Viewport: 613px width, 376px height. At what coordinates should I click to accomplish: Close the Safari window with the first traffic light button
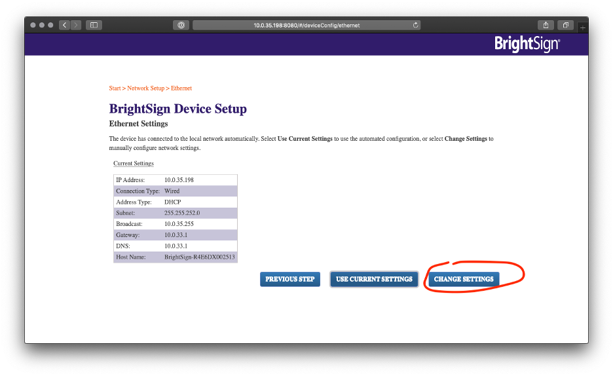pos(33,25)
